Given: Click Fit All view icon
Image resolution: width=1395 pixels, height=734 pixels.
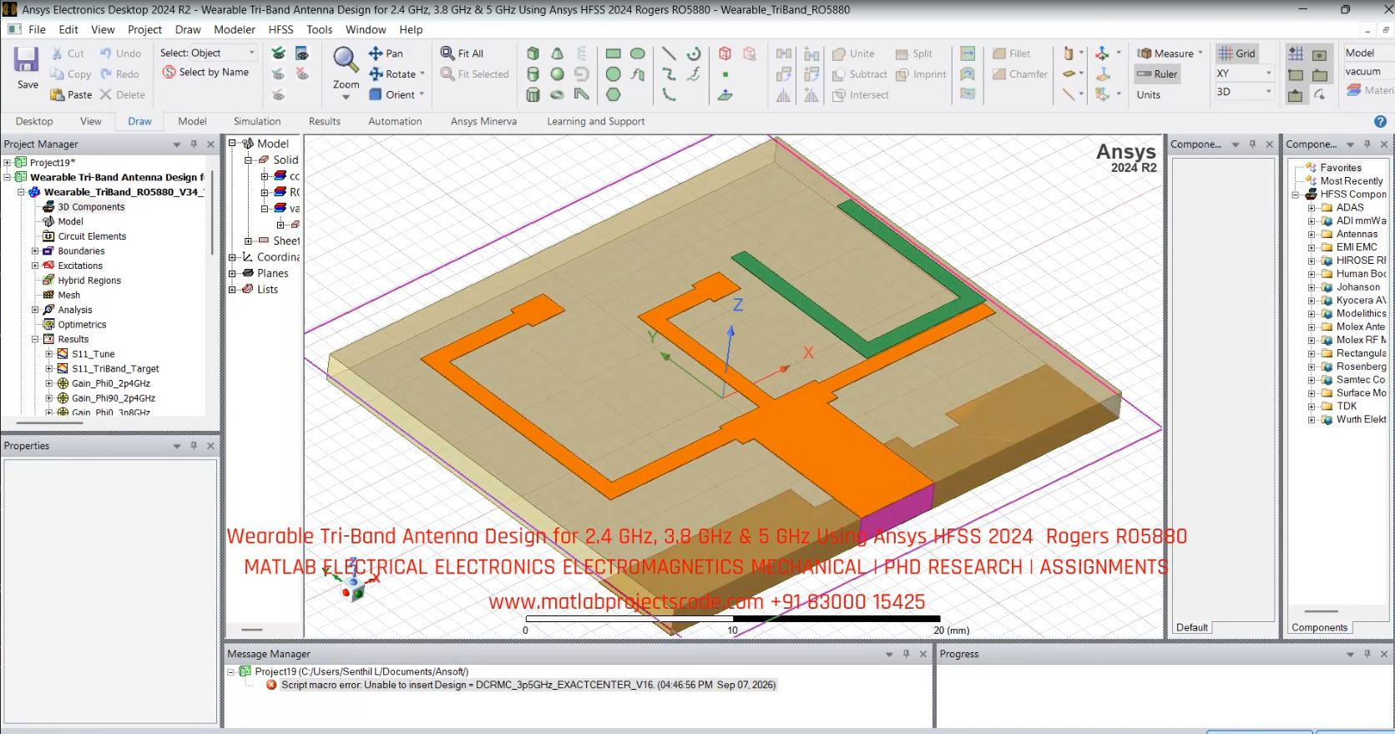Looking at the screenshot, I should click(447, 53).
